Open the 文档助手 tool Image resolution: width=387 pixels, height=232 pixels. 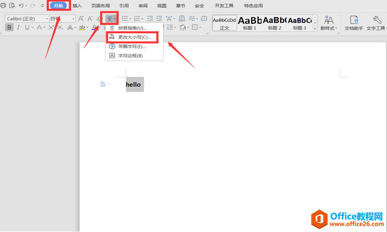[x=354, y=23]
